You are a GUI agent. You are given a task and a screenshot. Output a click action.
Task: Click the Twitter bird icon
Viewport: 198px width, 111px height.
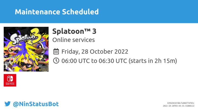[x=8, y=104]
